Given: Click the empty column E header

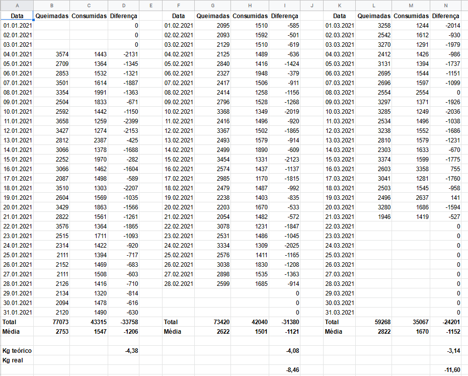Looking at the screenshot, I should point(151,6).
